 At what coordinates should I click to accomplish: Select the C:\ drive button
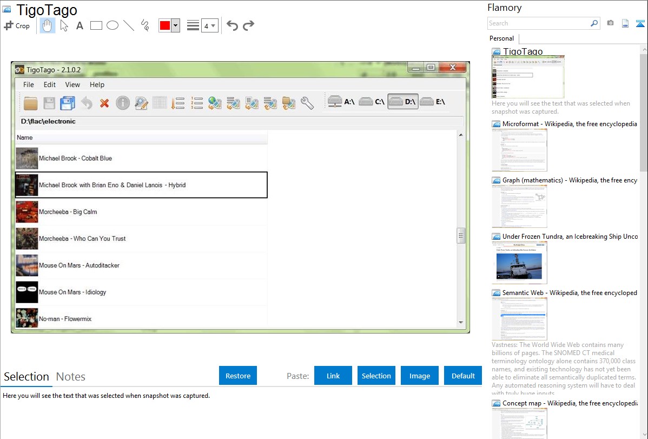[372, 101]
